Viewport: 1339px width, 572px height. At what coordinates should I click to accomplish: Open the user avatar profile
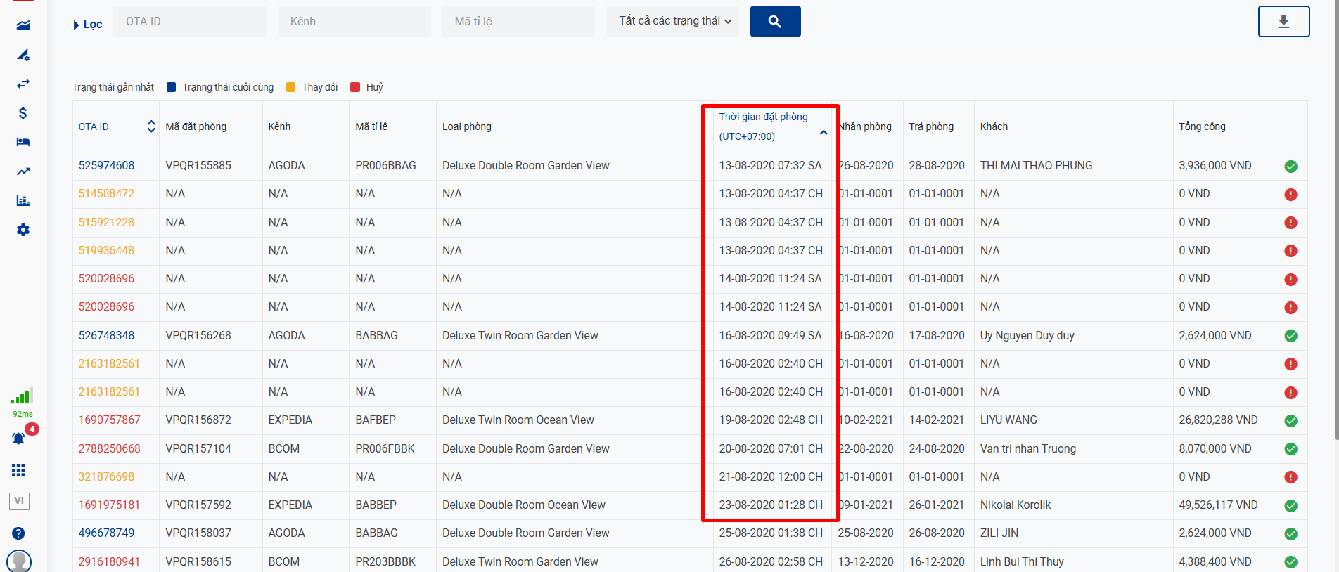pos(19,561)
